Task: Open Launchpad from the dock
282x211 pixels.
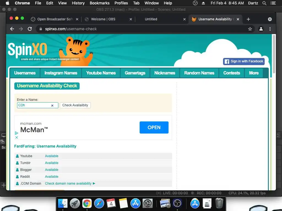Action: (75, 204)
